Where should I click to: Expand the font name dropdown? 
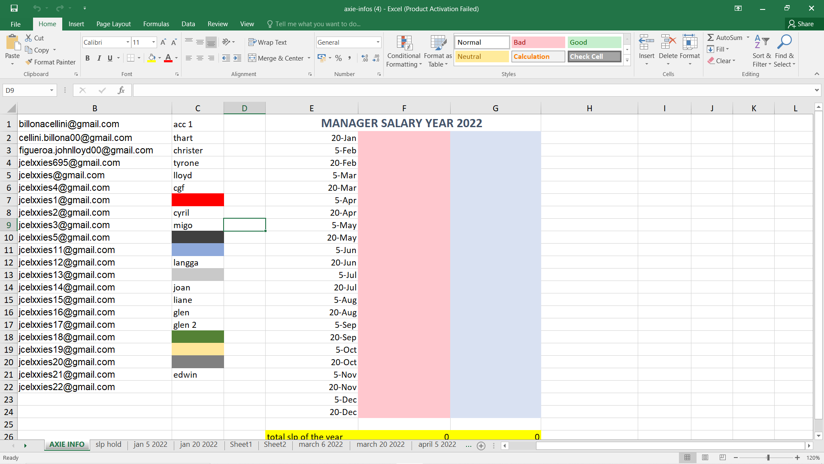click(127, 42)
